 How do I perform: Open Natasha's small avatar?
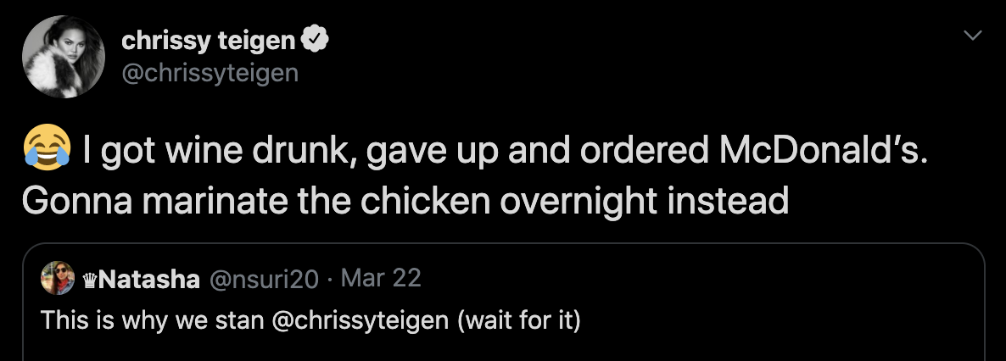[x=58, y=278]
